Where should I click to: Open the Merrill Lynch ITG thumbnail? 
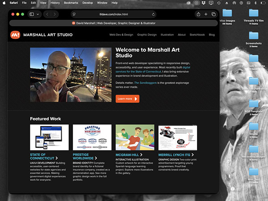[x=177, y=138]
